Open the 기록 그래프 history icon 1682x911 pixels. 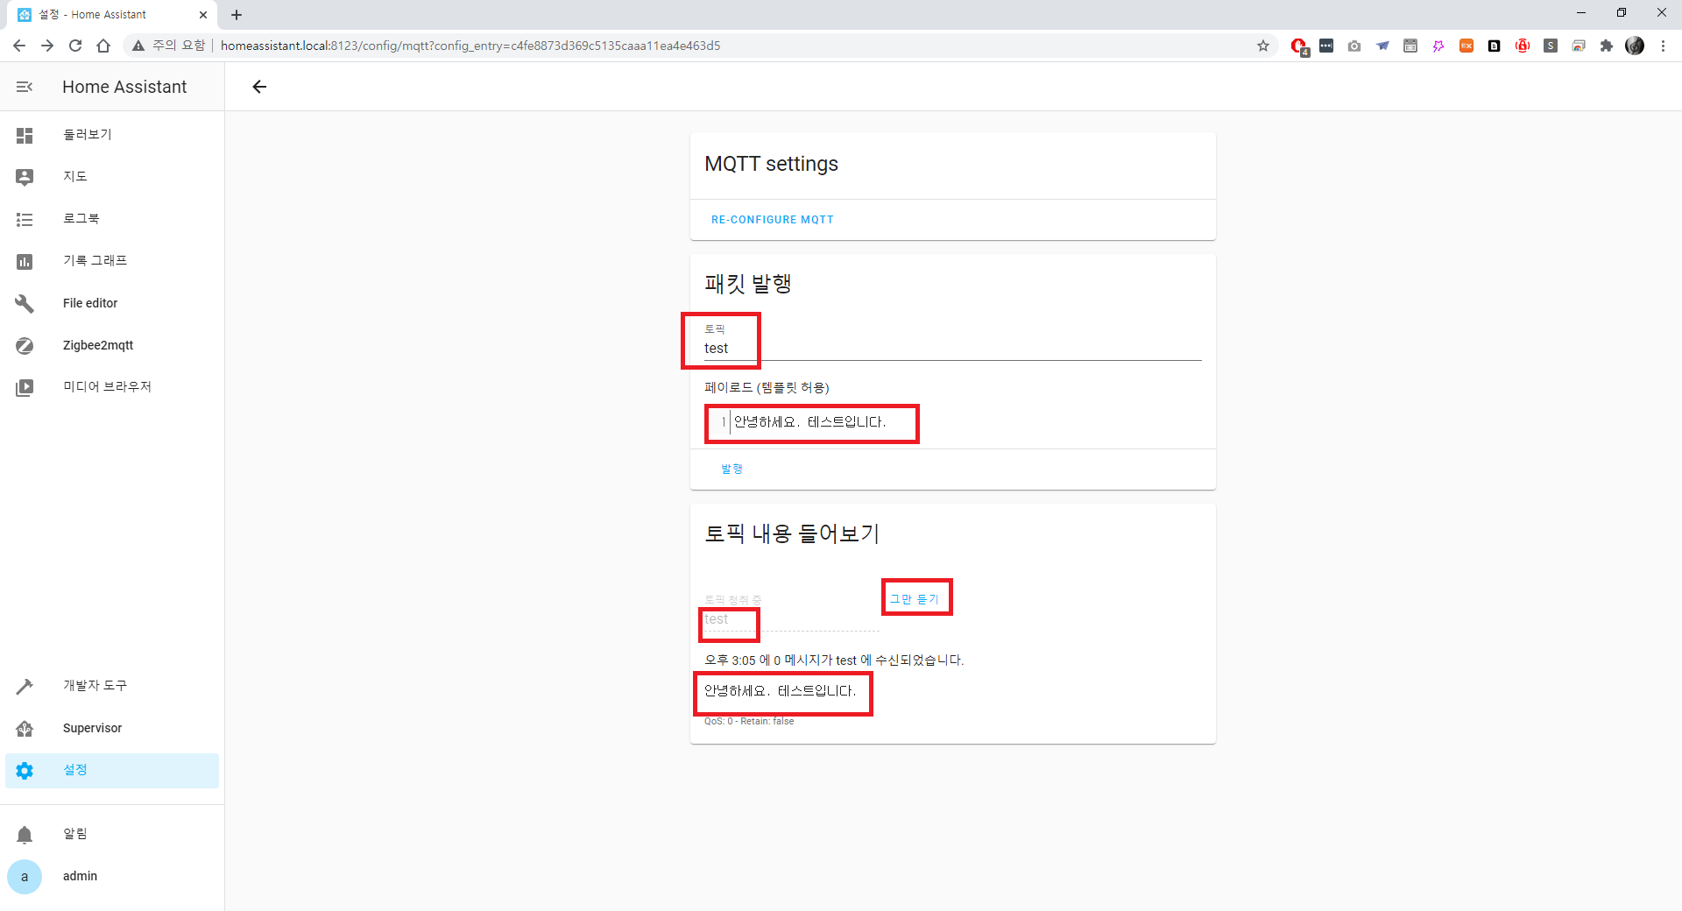(25, 261)
